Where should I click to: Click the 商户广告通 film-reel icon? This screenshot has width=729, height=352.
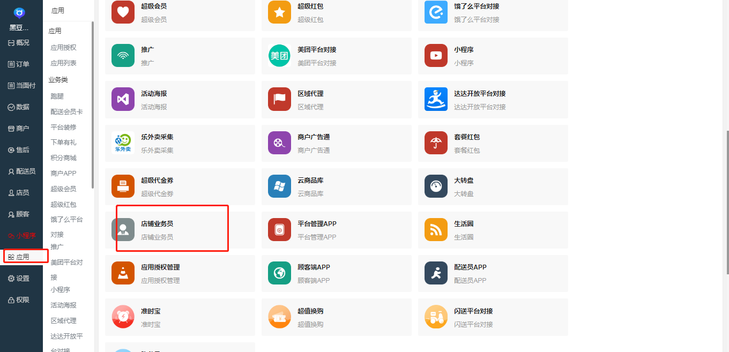[x=279, y=143]
